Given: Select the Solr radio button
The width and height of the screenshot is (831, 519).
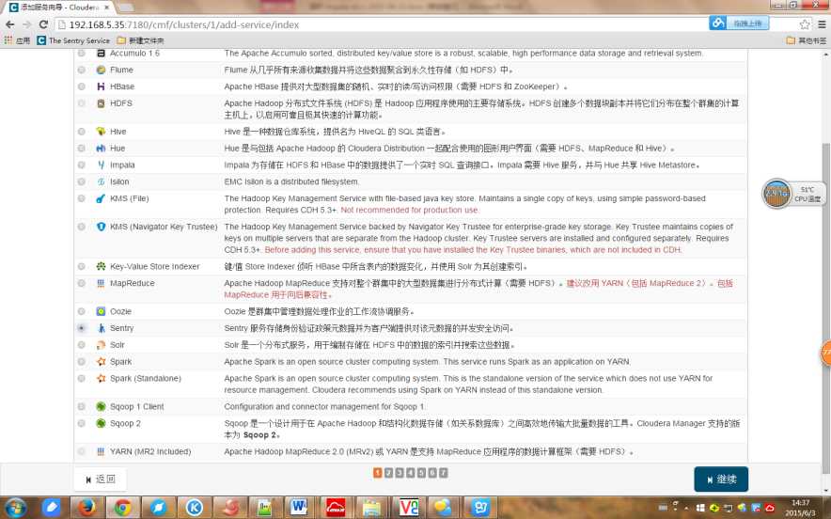Looking at the screenshot, I should point(81,345).
